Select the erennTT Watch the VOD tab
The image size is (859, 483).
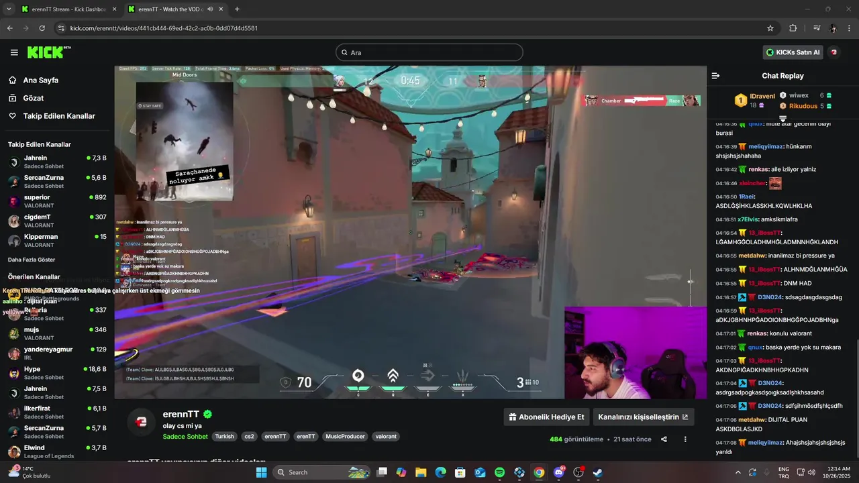coord(176,9)
